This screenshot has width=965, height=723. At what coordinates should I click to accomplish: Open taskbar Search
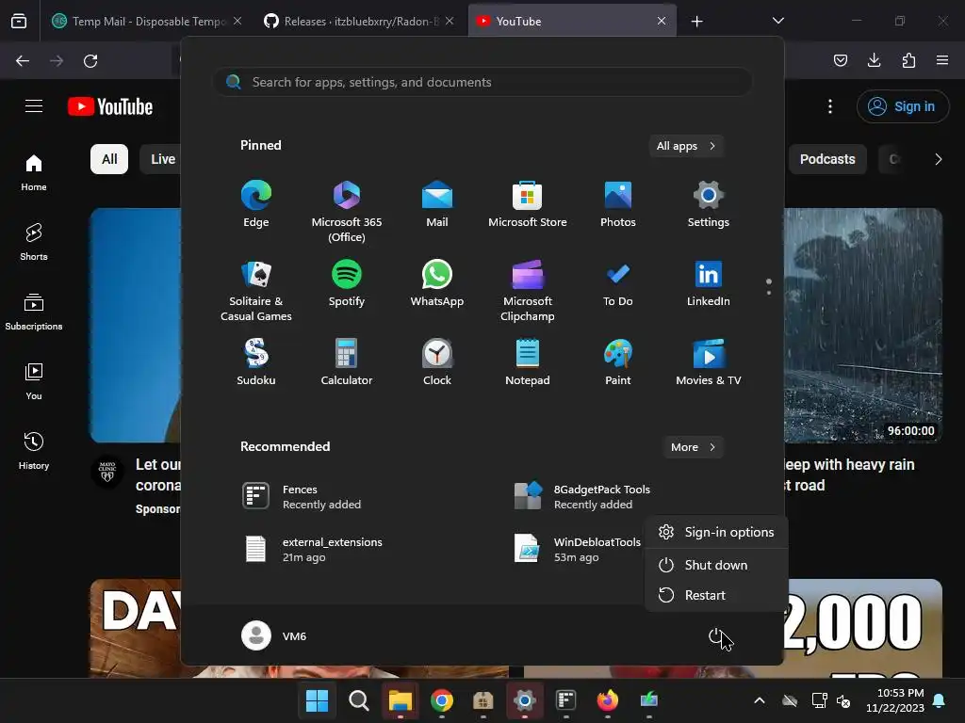click(358, 700)
